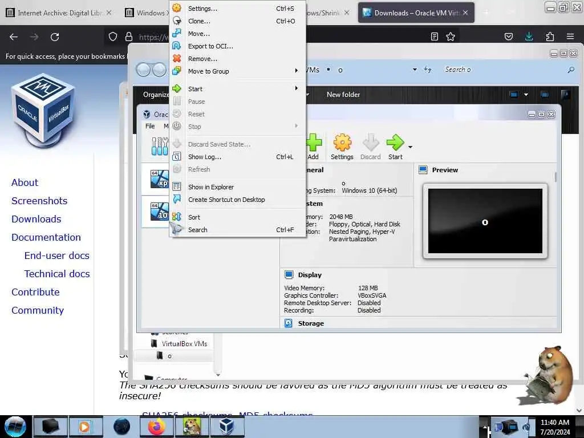The height and width of the screenshot is (438, 584).
Task: Click the Discard toolbar icon
Action: click(371, 142)
